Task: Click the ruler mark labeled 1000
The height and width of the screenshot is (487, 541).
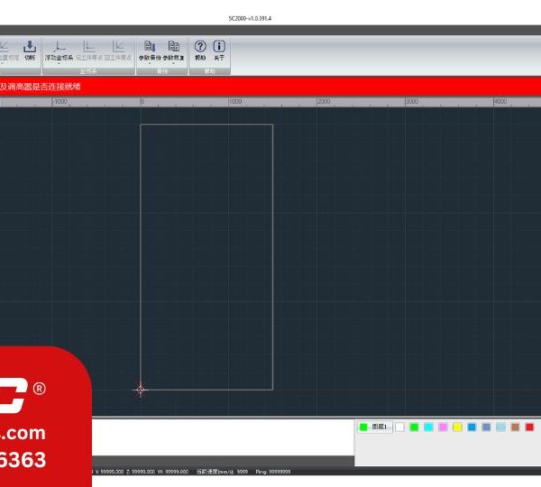Action: pyautogui.click(x=235, y=102)
